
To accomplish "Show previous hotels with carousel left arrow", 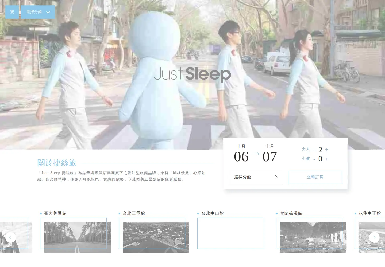I will tap(10, 237).
